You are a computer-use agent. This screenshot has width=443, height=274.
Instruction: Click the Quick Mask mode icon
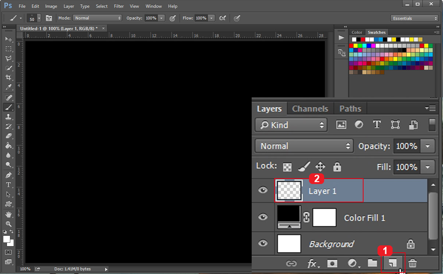tap(8, 252)
